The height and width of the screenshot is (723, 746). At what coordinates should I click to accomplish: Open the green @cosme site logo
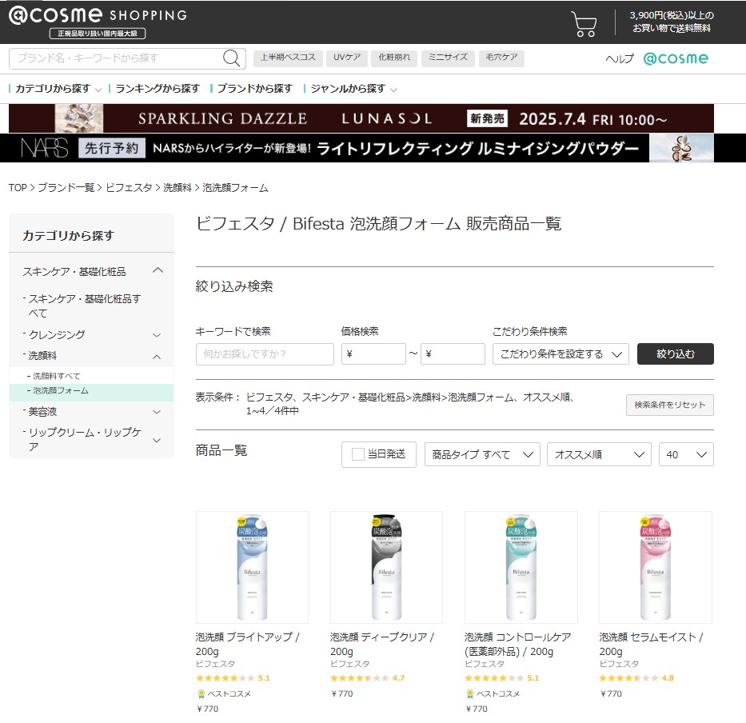pos(676,58)
